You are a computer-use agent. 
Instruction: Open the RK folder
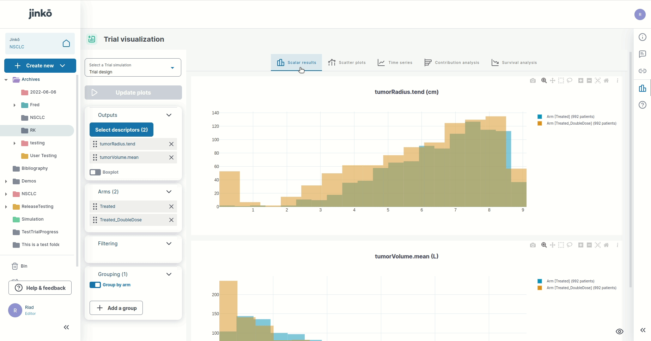37,130
